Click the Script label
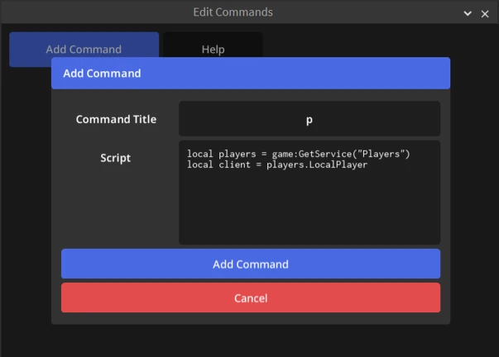The height and width of the screenshot is (357, 499). (x=116, y=158)
